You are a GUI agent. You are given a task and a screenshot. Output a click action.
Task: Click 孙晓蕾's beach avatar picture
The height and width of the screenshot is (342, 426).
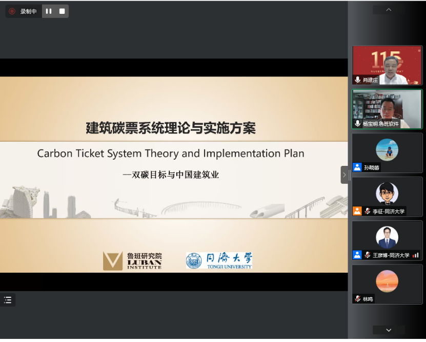coord(387,150)
